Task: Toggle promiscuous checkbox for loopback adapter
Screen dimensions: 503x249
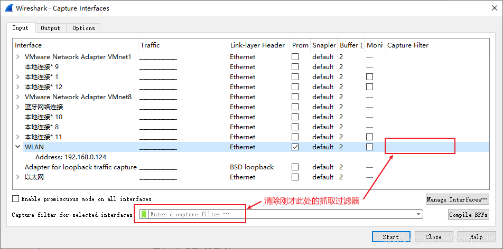Action: [295, 167]
